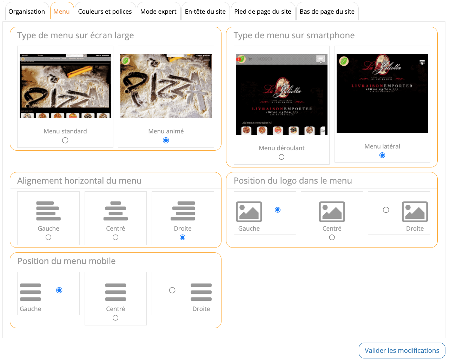The image size is (450, 363).
Task: Click the logo image icon labeled Centré
Action: point(332,212)
